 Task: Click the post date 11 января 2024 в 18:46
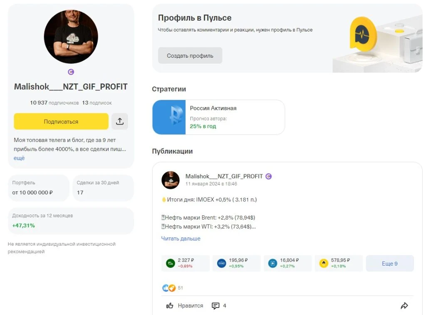pyautogui.click(x=211, y=184)
